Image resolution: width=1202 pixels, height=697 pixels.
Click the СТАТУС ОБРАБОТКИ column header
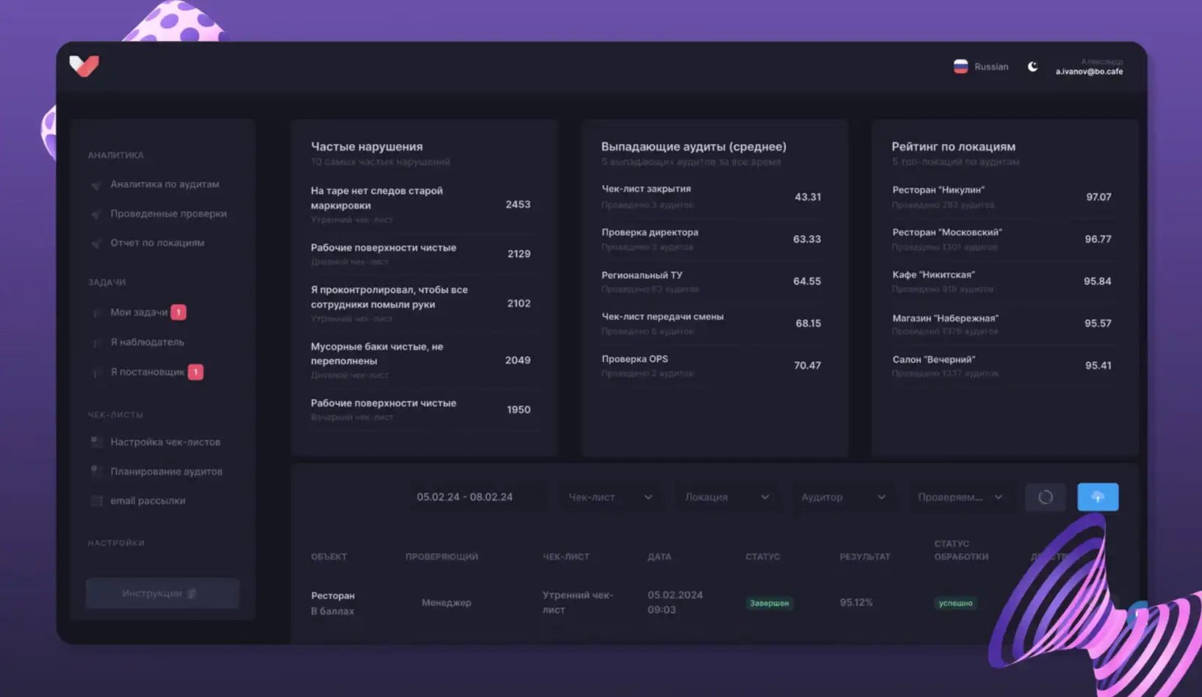pos(961,550)
